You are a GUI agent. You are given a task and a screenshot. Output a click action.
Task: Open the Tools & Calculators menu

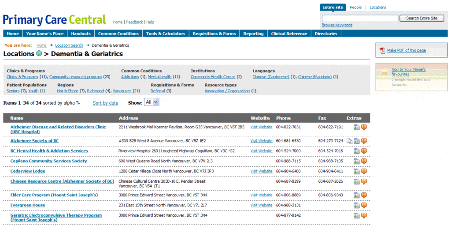coord(166,34)
